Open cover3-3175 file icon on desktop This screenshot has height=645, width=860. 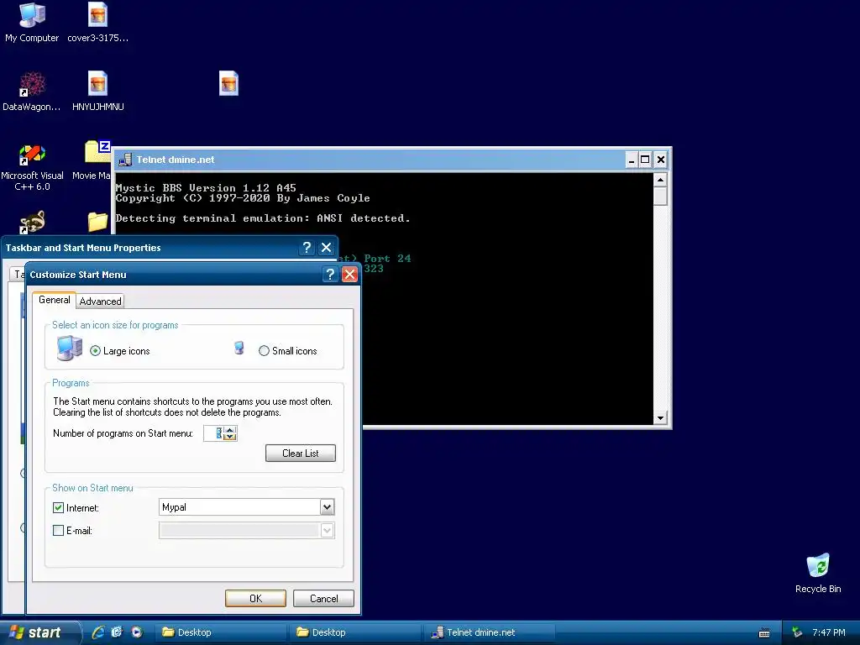[97, 23]
